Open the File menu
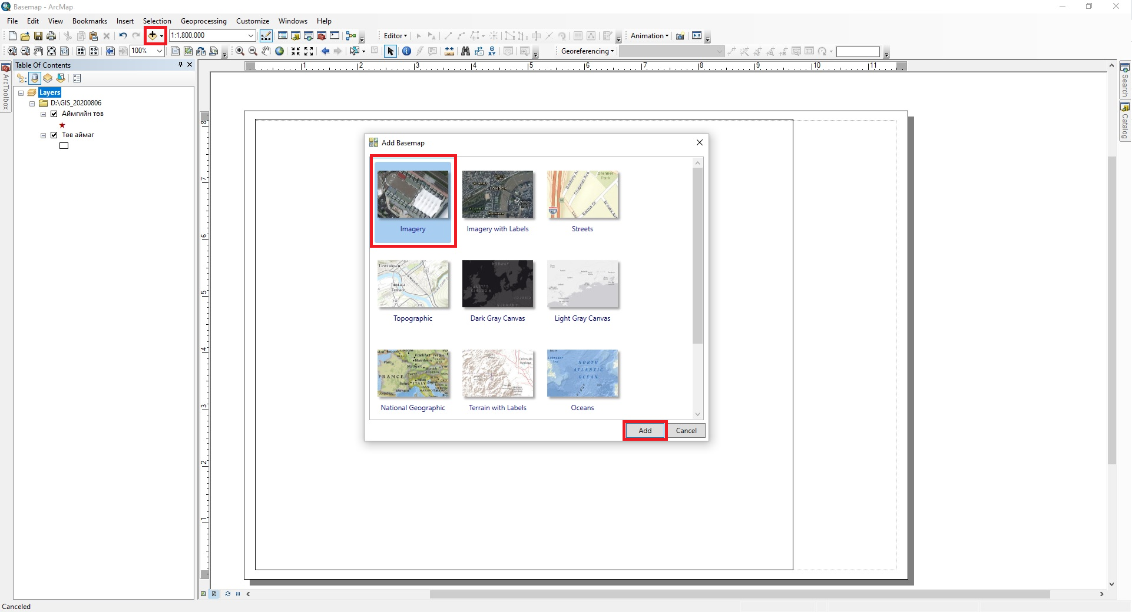 (x=12, y=21)
